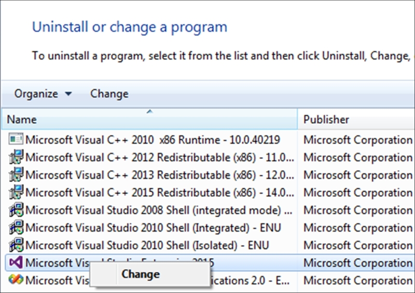This screenshot has width=415, height=293.
Task: Sort the list by Publisher column header
Action: point(356,119)
